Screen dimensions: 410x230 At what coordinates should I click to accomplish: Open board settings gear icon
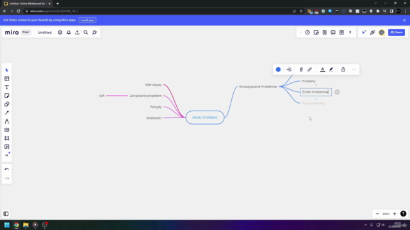[60, 33]
